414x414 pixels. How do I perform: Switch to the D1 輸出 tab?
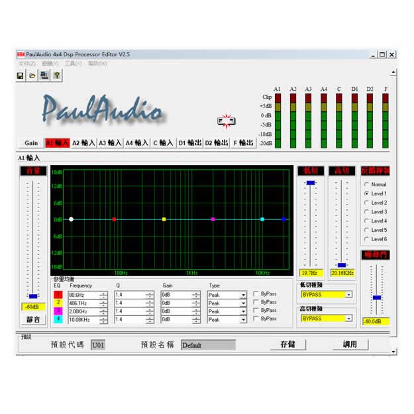point(190,143)
